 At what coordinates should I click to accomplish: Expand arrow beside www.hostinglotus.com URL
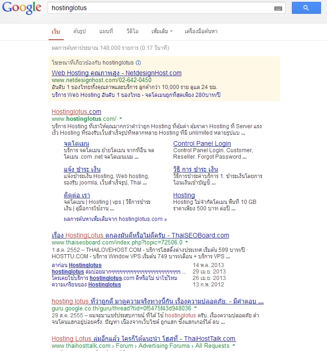click(x=121, y=119)
